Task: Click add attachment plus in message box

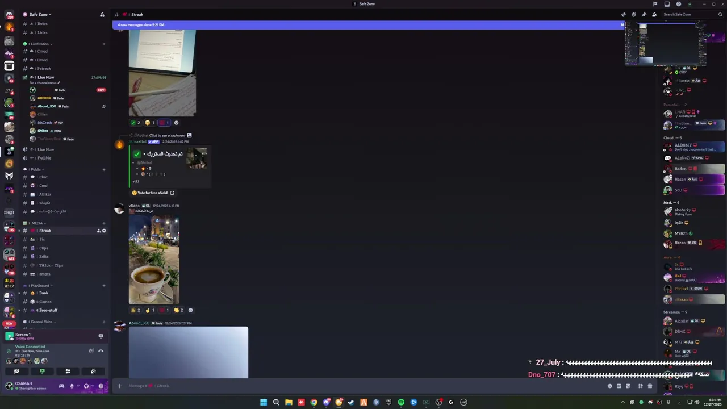Action: [x=119, y=386]
